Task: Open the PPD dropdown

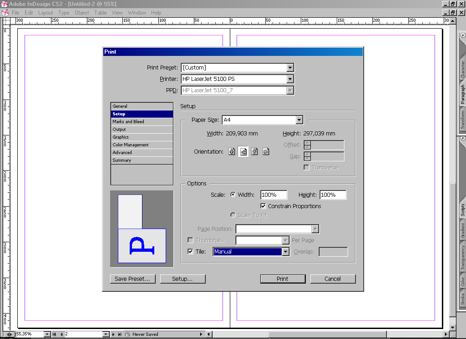Action: click(290, 90)
